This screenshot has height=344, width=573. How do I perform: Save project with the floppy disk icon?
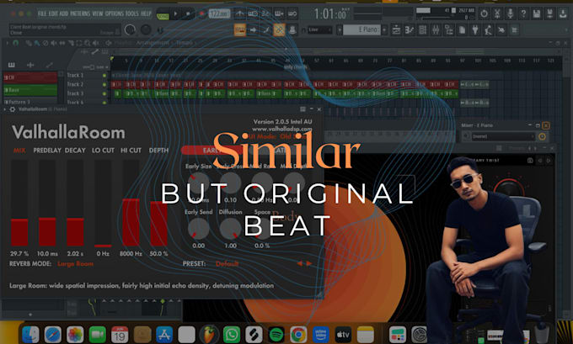tap(537, 13)
